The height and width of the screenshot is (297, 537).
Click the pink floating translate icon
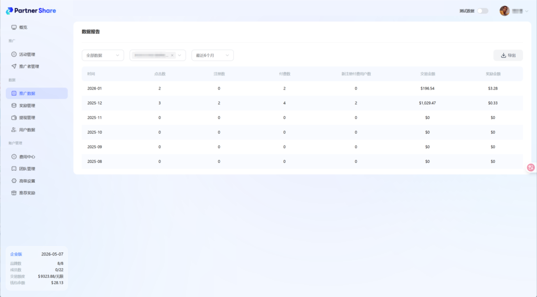(531, 168)
